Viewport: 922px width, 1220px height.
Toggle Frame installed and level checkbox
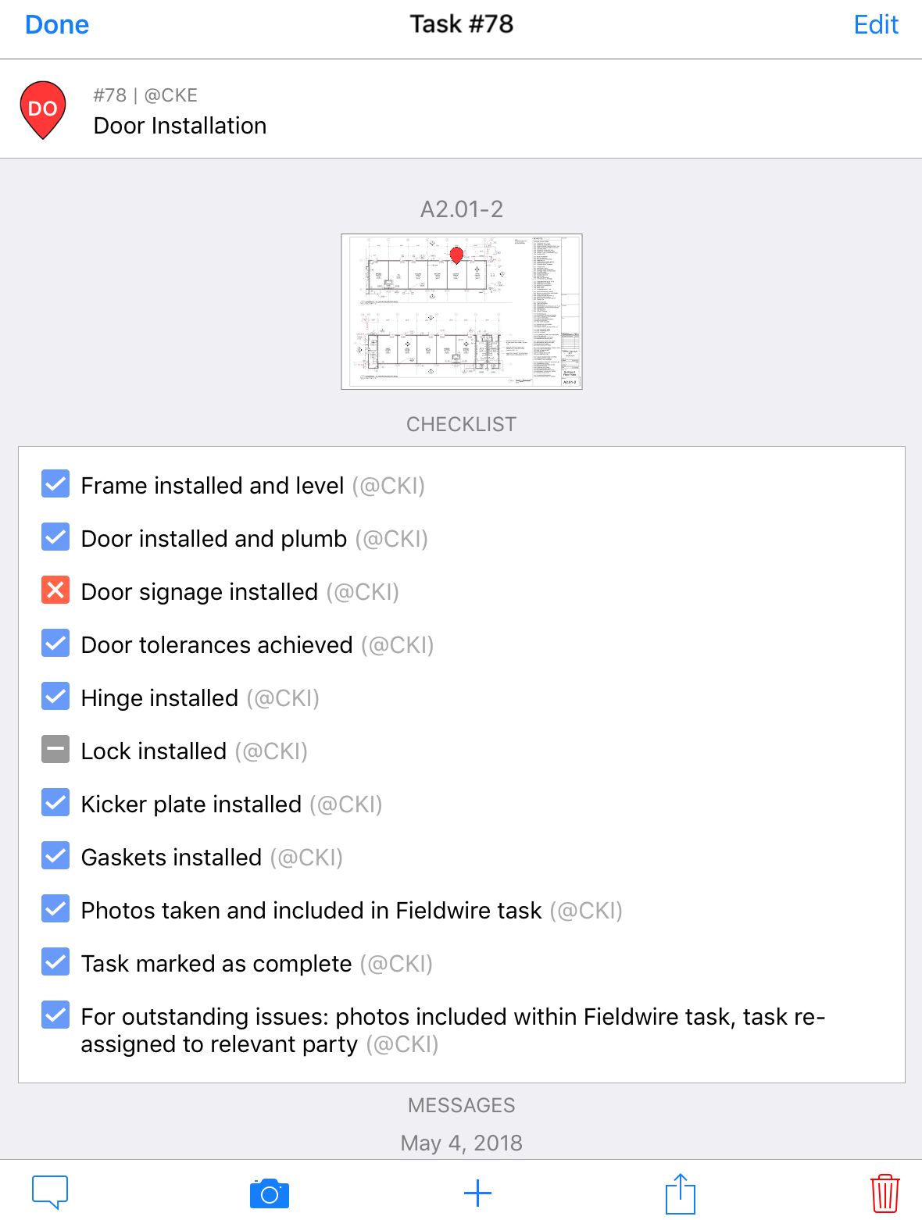[x=55, y=484]
